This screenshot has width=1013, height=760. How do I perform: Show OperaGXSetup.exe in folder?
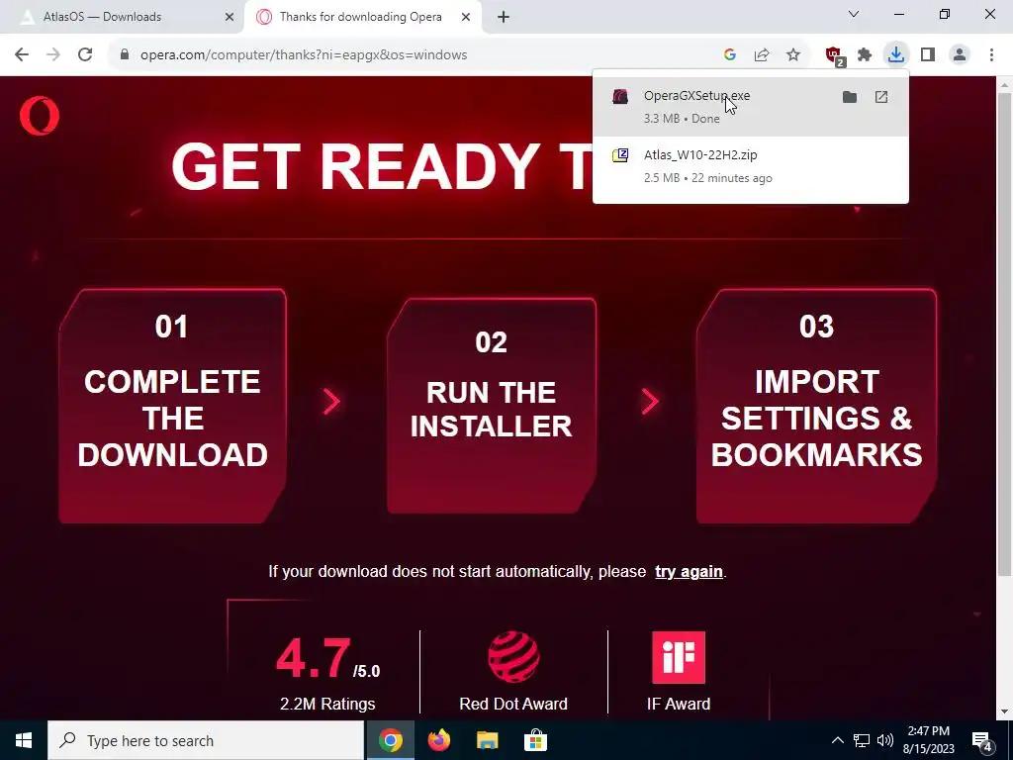tap(850, 97)
